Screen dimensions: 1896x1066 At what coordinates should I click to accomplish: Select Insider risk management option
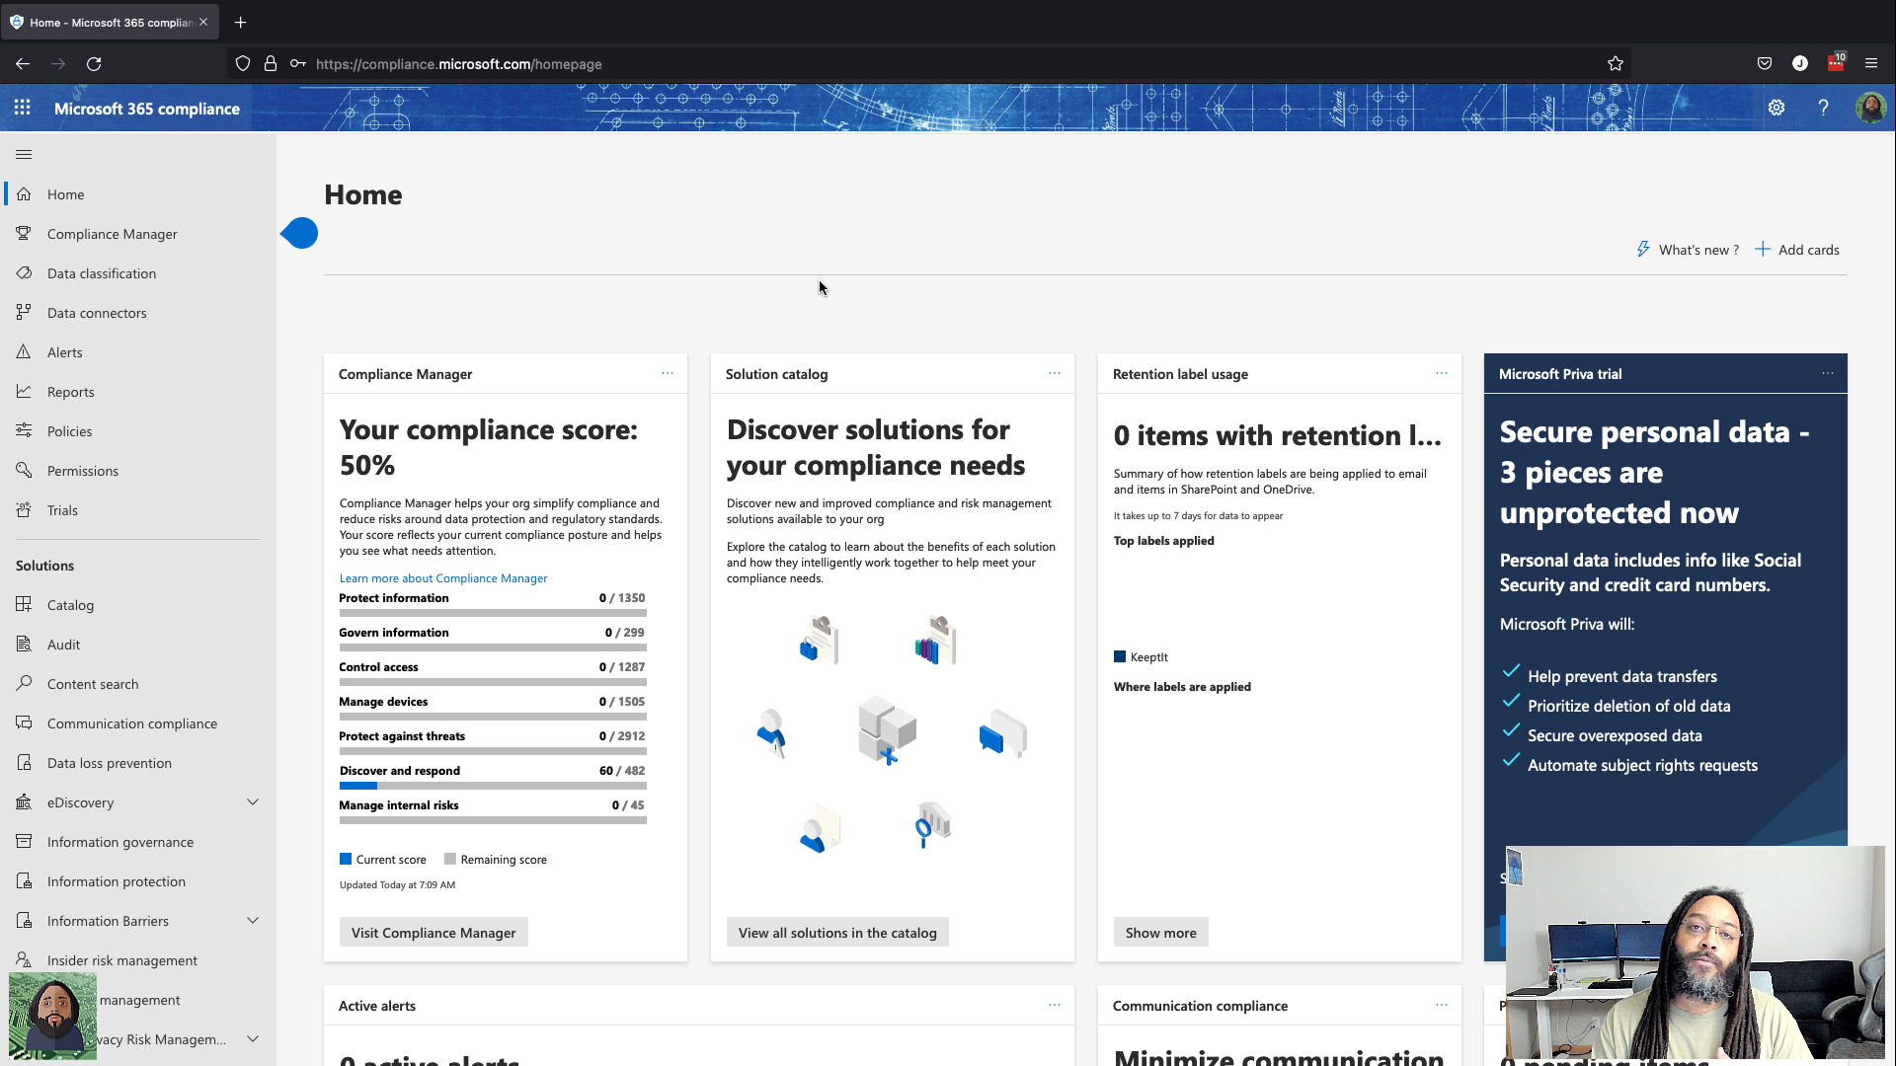coord(122,959)
